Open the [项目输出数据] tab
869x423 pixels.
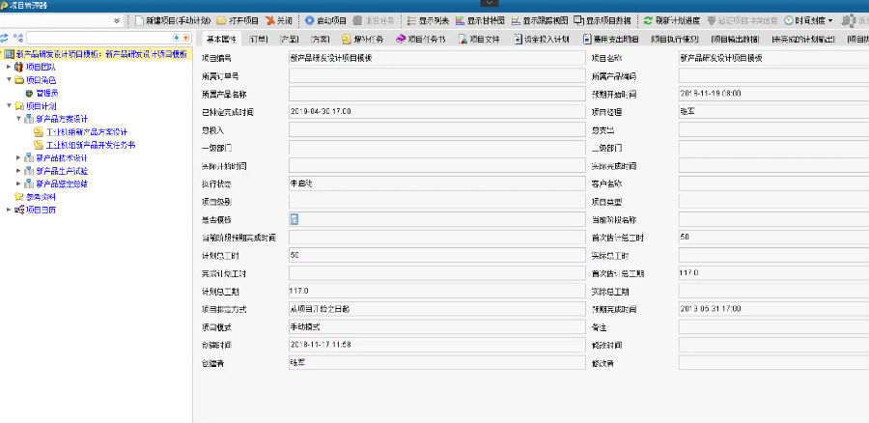pos(735,40)
